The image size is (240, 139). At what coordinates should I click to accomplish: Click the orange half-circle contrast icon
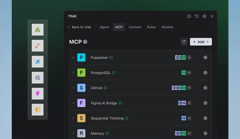[38, 110]
